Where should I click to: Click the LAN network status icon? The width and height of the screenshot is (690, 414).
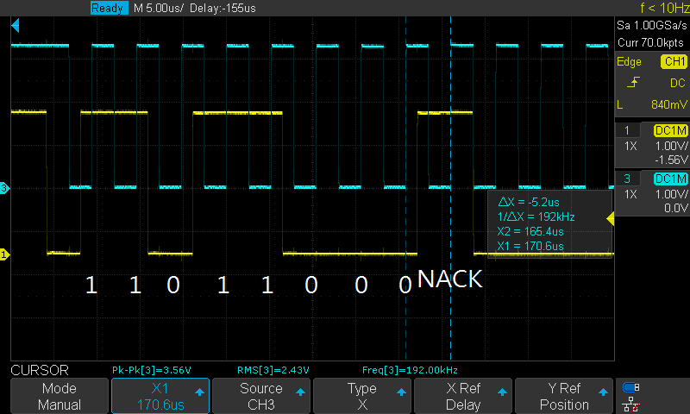[631, 405]
